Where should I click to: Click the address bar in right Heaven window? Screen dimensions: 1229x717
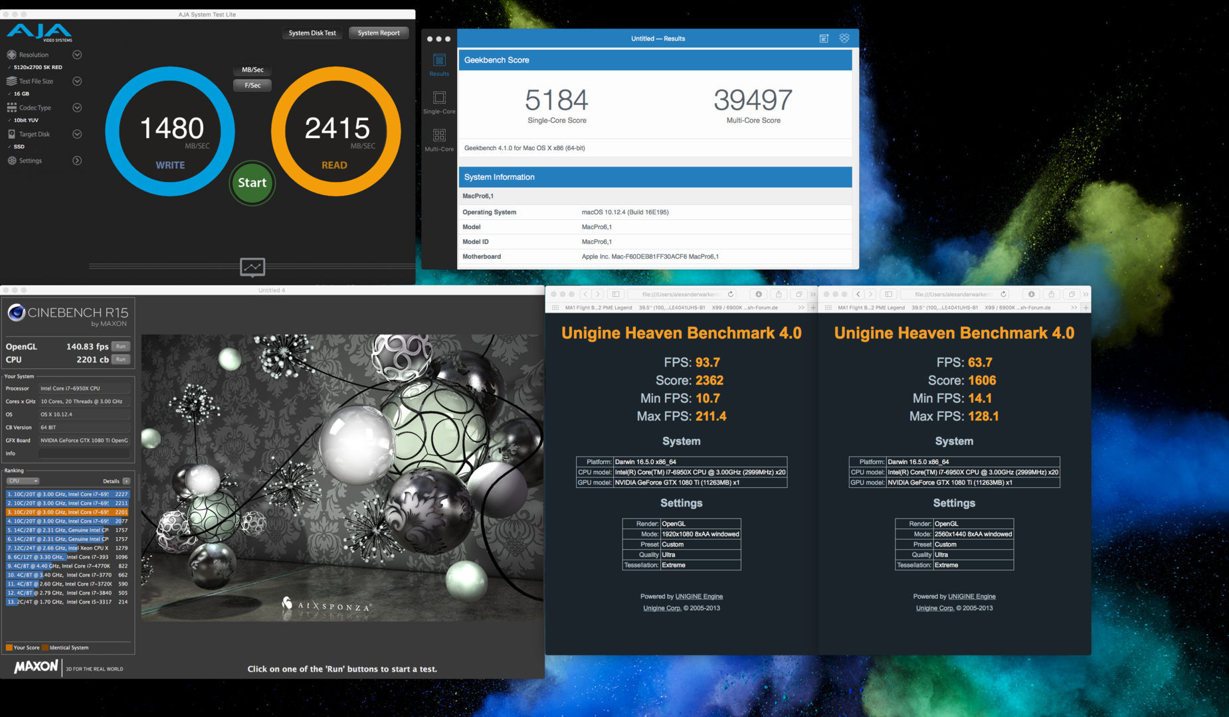pyautogui.click(x=955, y=294)
